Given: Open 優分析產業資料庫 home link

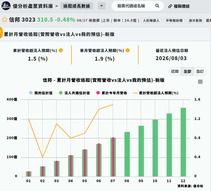Looking at the screenshot, I should (33, 6).
